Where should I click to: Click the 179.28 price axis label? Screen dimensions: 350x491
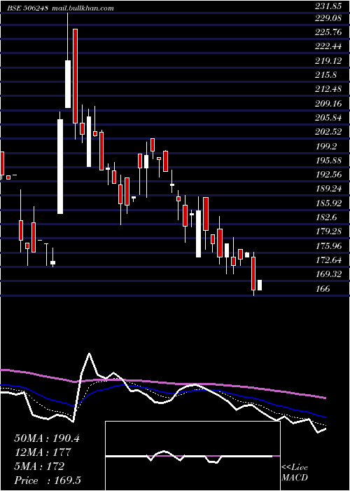pyautogui.click(x=328, y=232)
